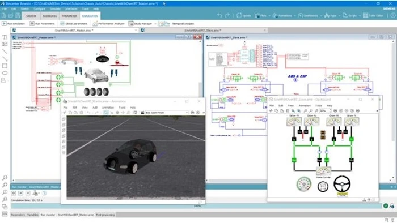The height and width of the screenshot is (223, 397).
Task: Click the steering wheel control in Dashboard
Action: [x=342, y=184]
